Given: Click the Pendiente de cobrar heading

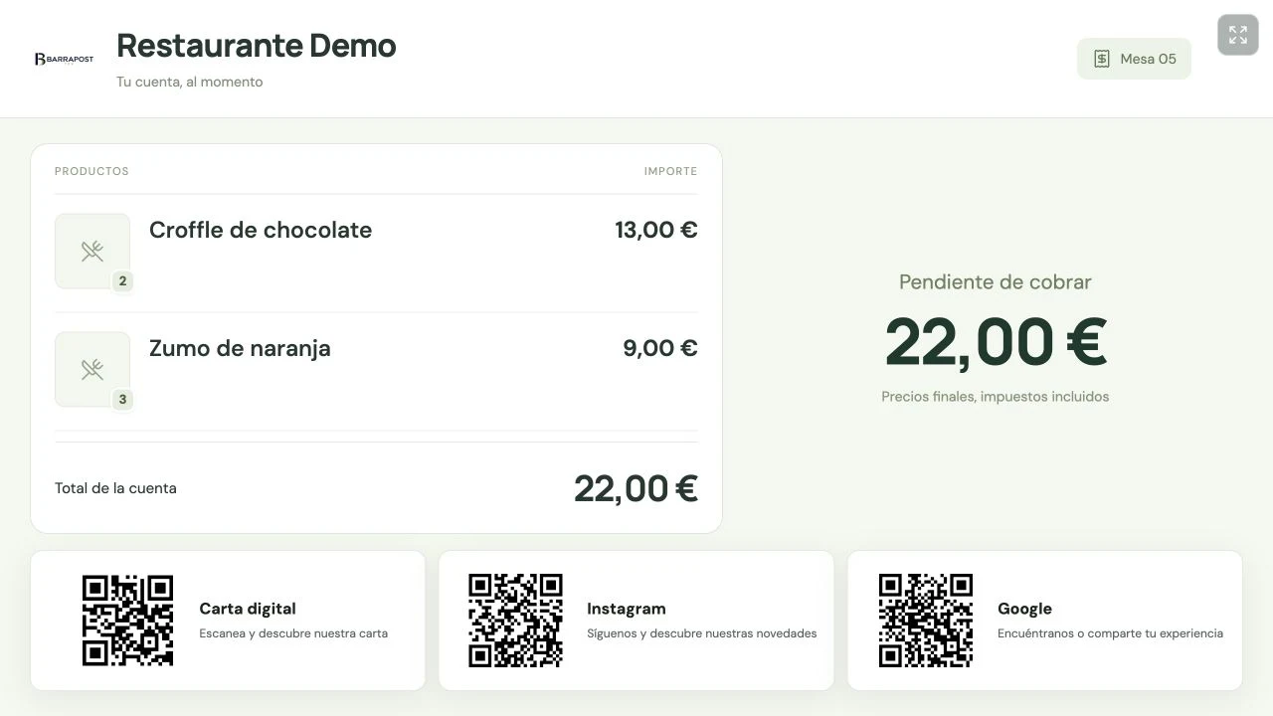Looking at the screenshot, I should [996, 282].
